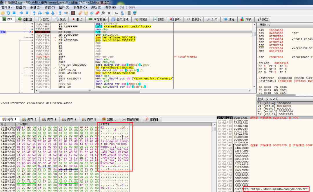
Task: Select the http://down.qm188.com stack string
Action: pos(279,189)
